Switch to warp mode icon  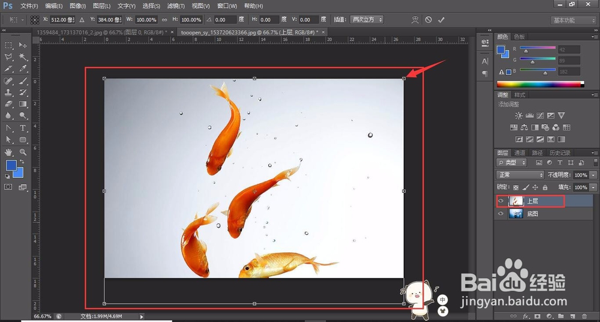tap(415, 20)
